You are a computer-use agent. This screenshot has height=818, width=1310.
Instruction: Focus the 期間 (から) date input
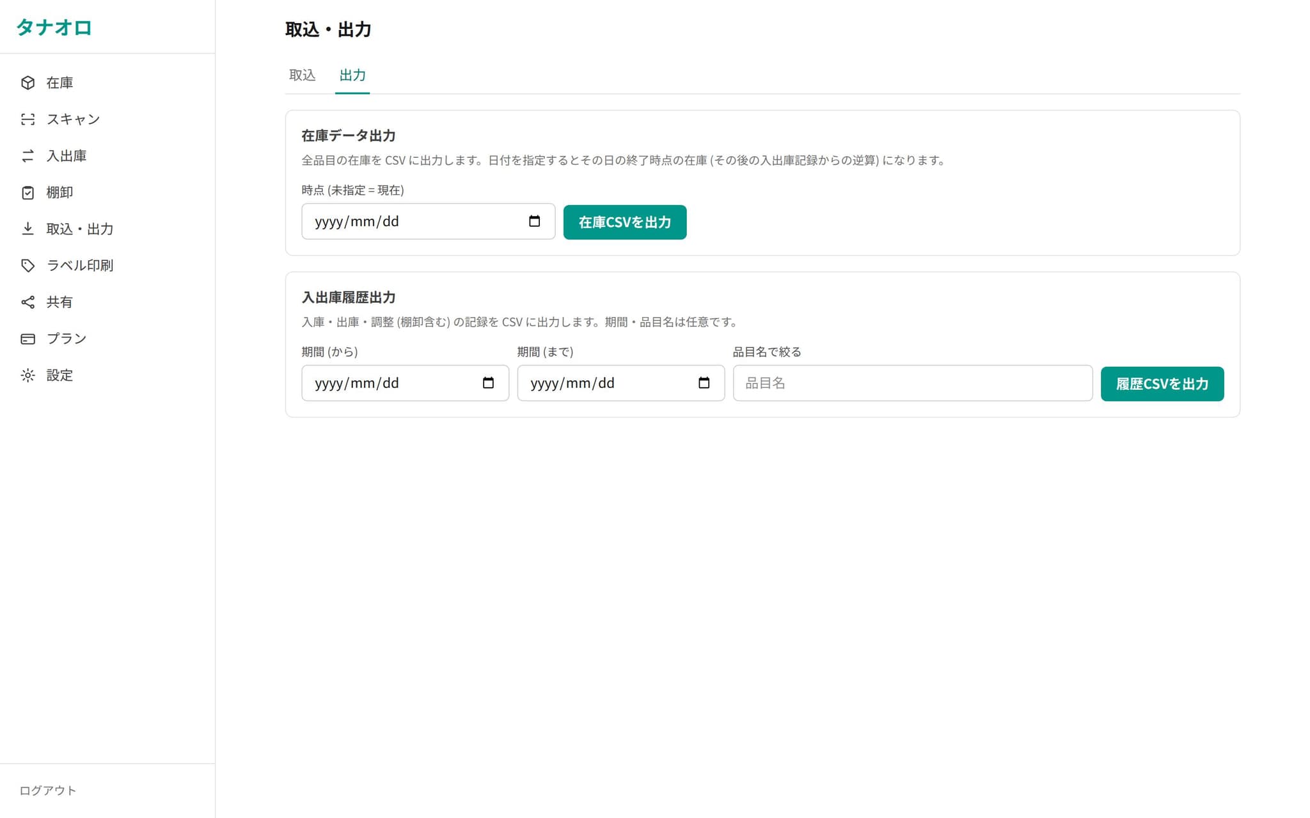pos(406,383)
